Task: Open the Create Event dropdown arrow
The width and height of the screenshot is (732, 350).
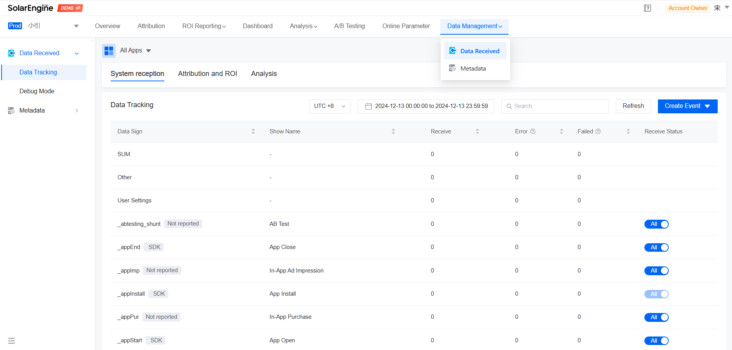Action: 707,106
